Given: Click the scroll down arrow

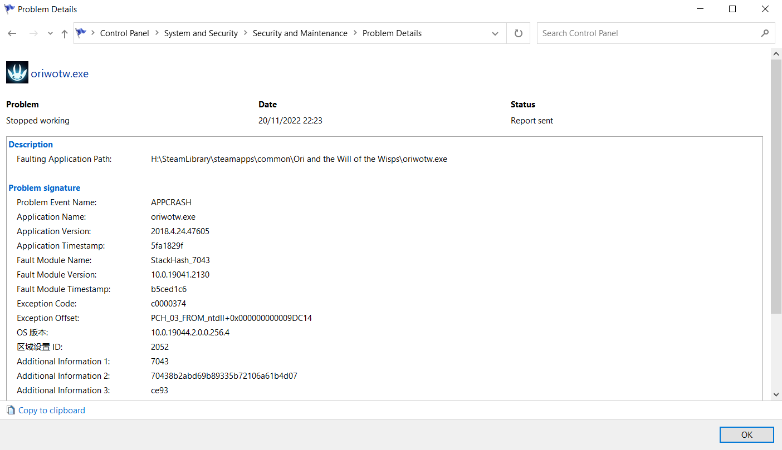Looking at the screenshot, I should [776, 394].
